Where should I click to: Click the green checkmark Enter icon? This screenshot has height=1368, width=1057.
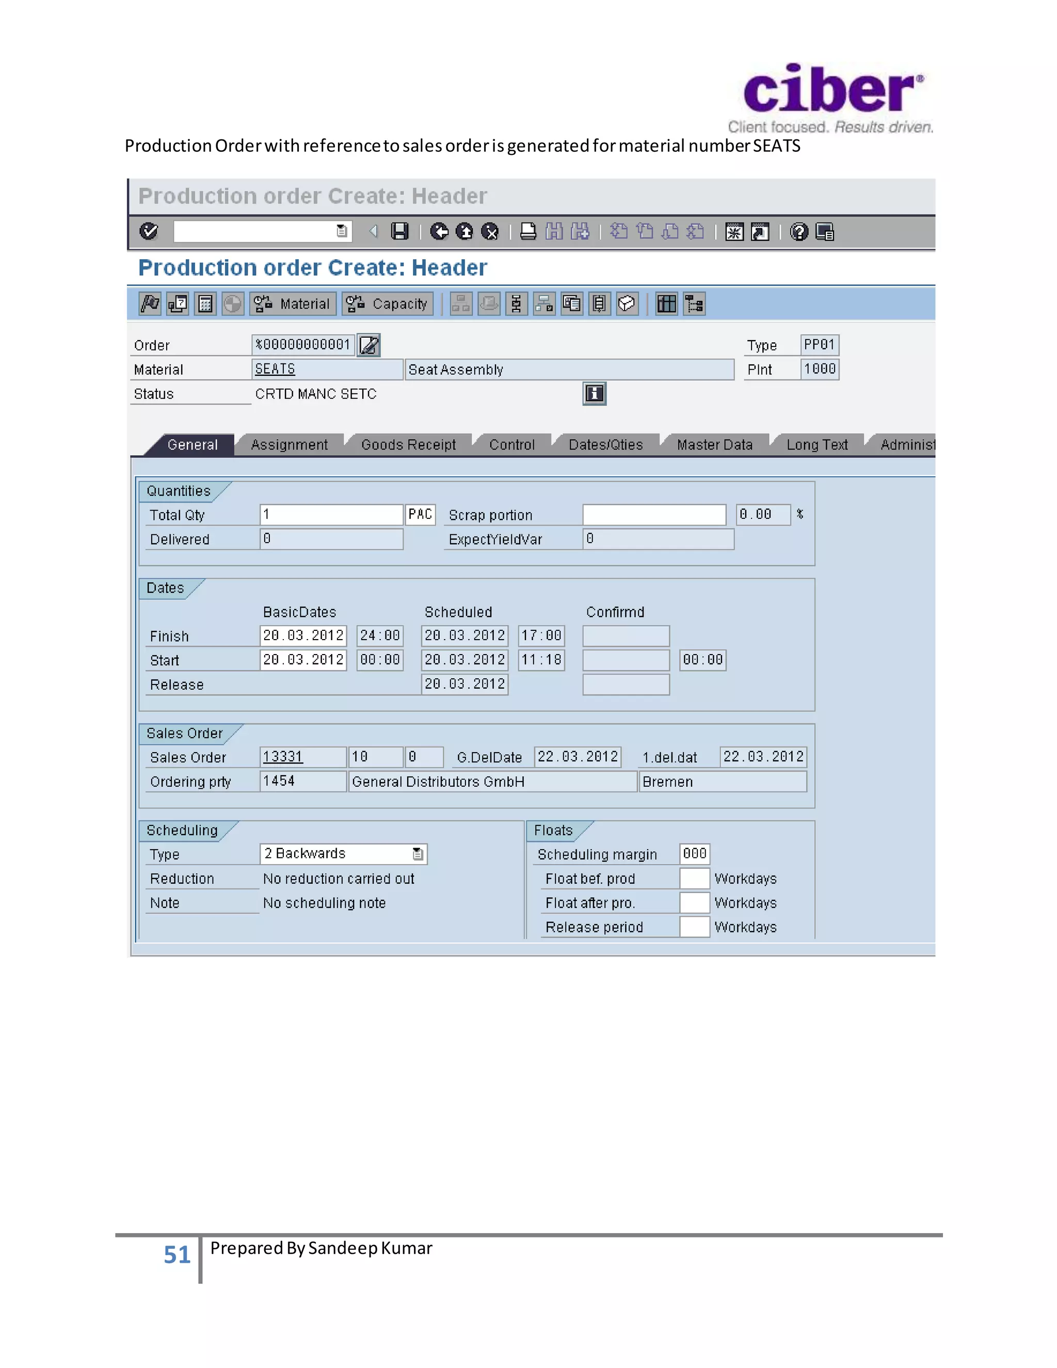[x=149, y=232]
